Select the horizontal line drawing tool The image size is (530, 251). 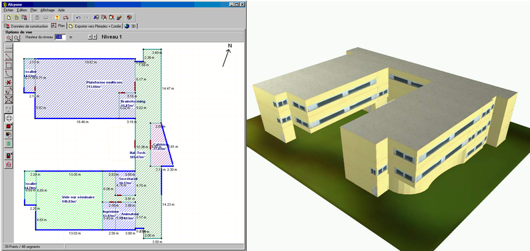point(9,48)
